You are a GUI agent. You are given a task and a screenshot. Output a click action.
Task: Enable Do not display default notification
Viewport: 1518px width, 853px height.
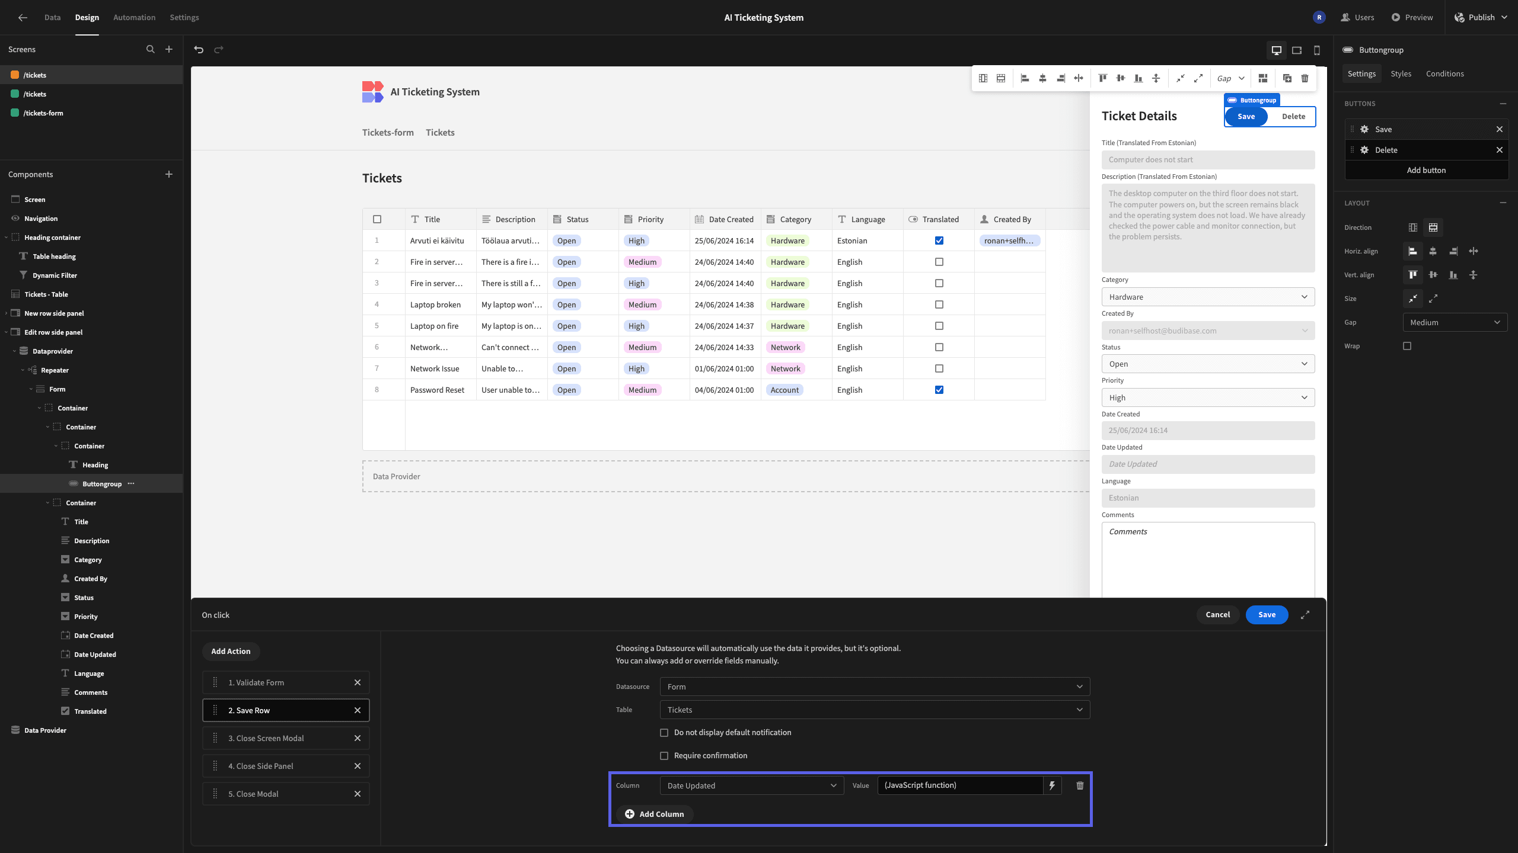664,733
